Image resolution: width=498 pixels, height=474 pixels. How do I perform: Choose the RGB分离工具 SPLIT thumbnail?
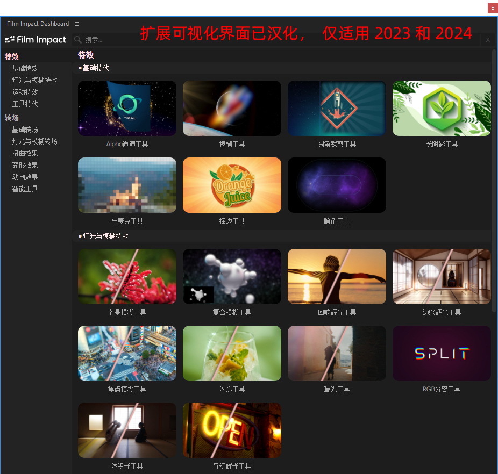pyautogui.click(x=442, y=353)
